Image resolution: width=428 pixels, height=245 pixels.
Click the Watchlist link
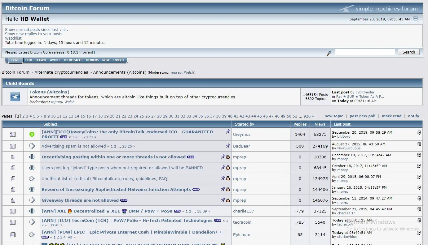pyautogui.click(x=13, y=38)
